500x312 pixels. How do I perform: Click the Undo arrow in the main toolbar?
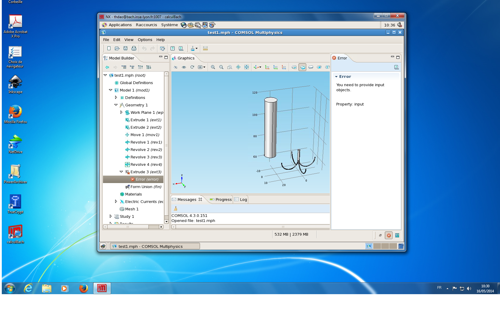[144, 48]
